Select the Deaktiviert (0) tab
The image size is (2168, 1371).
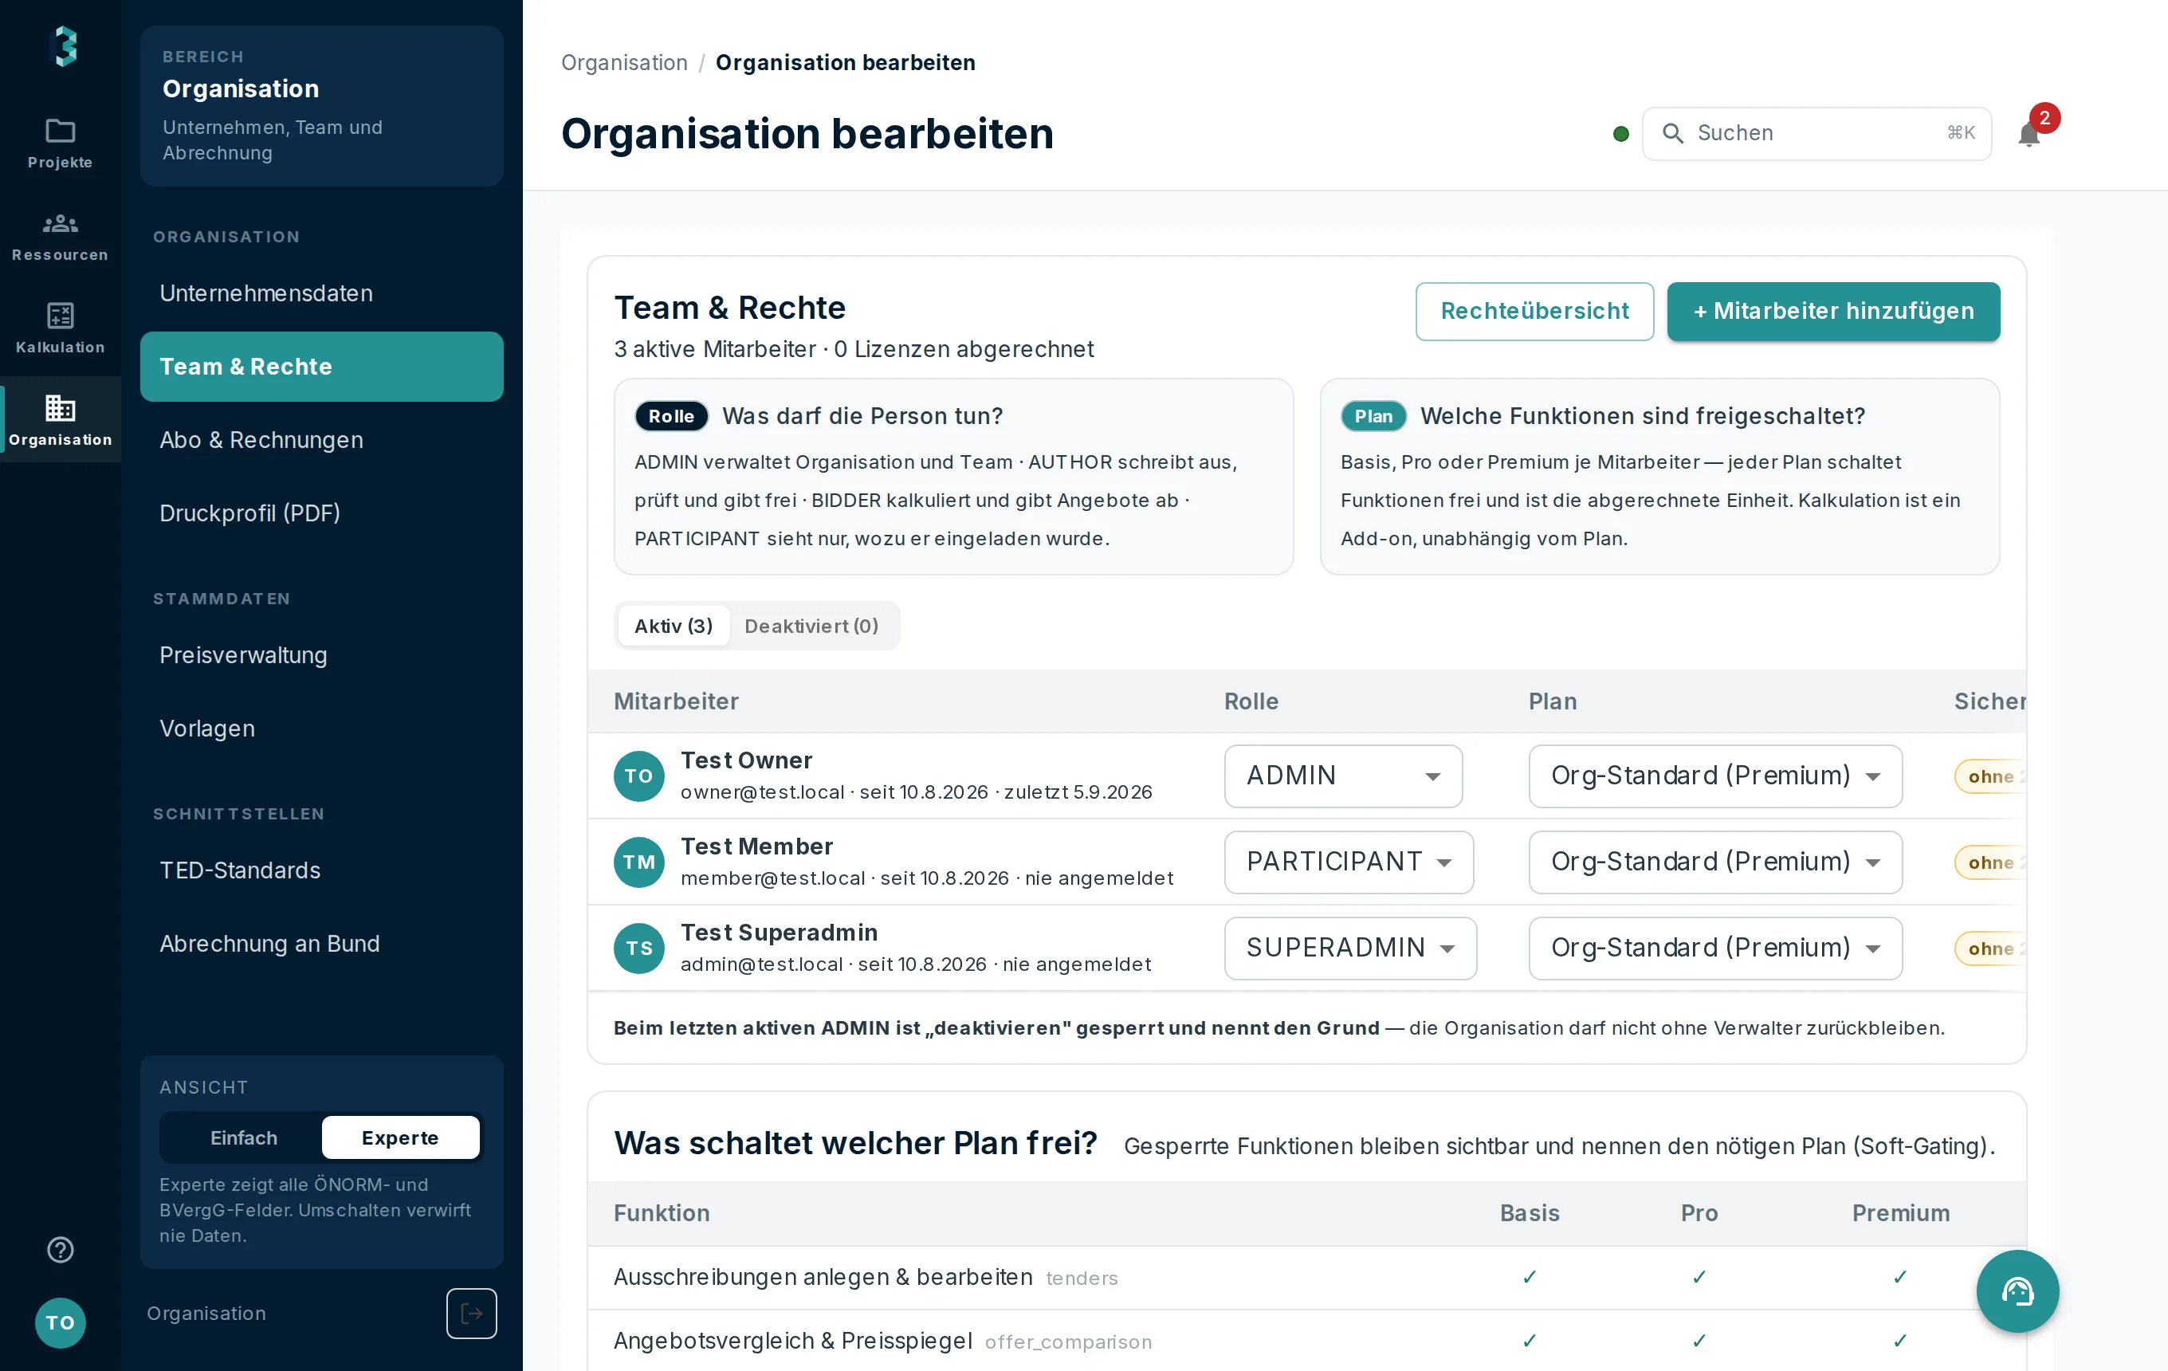click(811, 626)
